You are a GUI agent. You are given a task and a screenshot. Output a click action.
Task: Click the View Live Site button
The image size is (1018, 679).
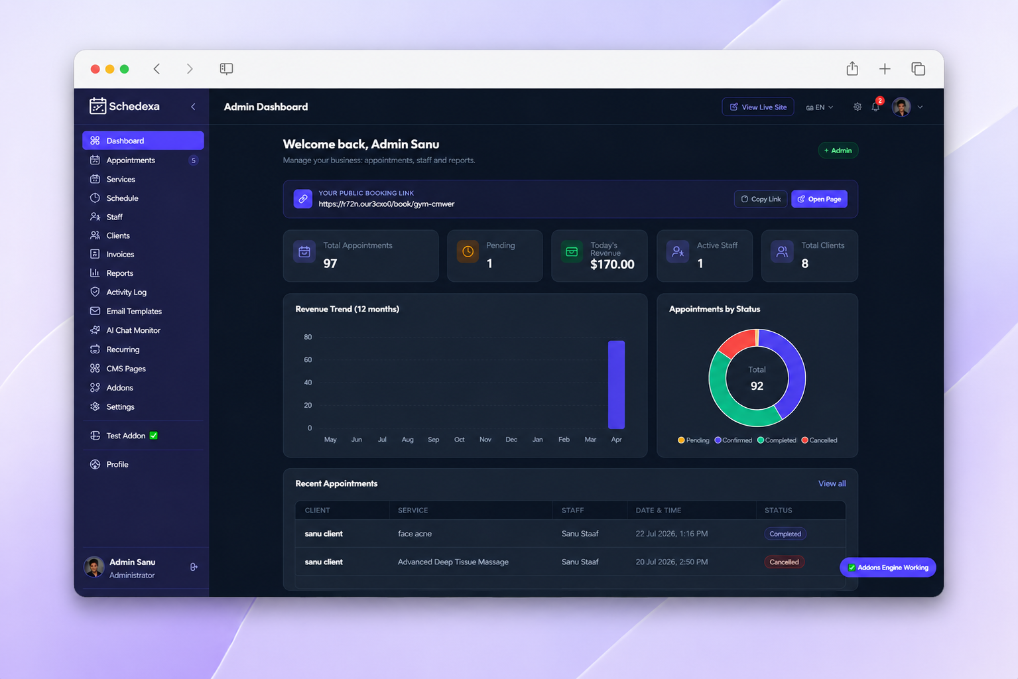tap(758, 107)
